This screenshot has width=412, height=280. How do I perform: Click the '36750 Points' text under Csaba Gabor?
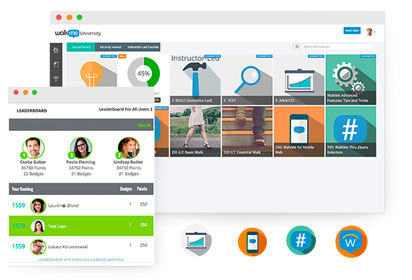click(34, 168)
